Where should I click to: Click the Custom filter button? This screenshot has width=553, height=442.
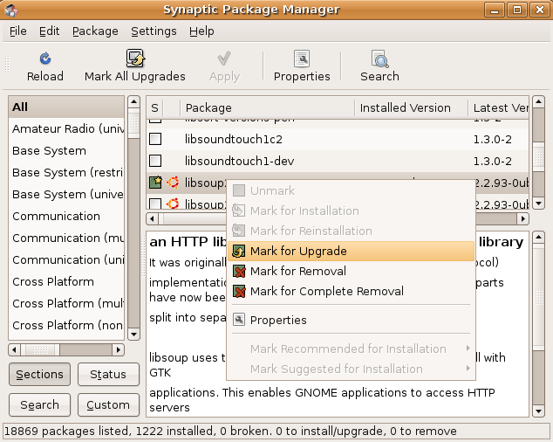pos(108,404)
